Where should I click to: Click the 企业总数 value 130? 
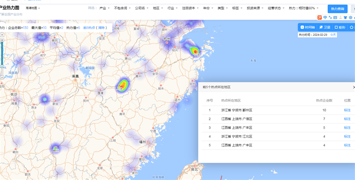(x=25, y=28)
